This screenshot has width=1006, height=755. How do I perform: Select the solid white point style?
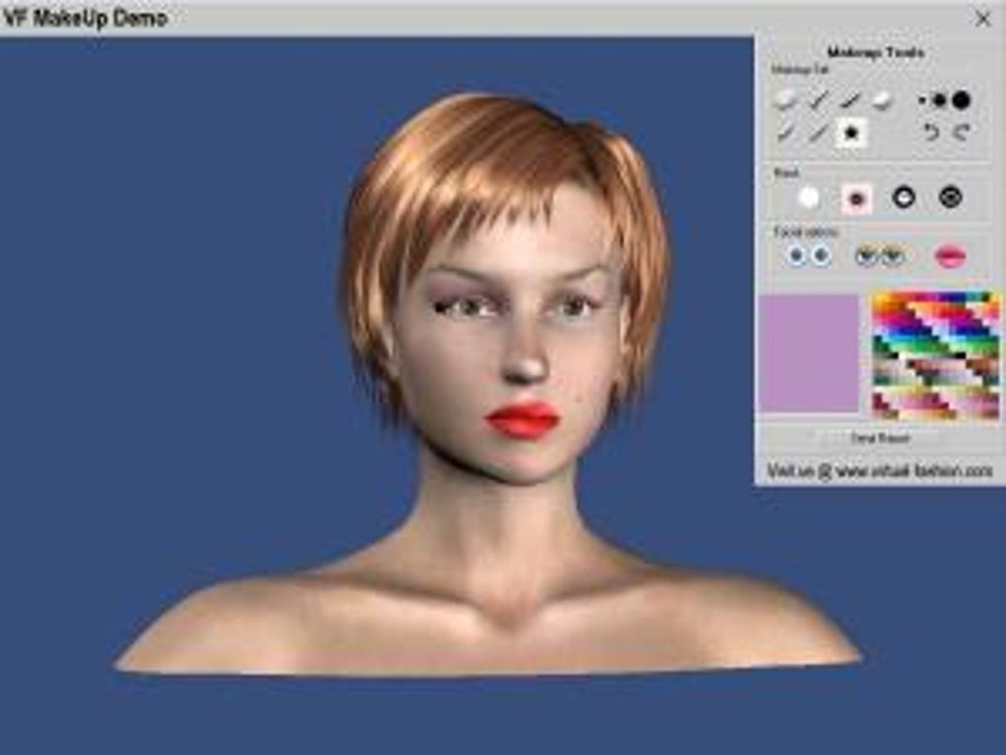click(x=811, y=196)
